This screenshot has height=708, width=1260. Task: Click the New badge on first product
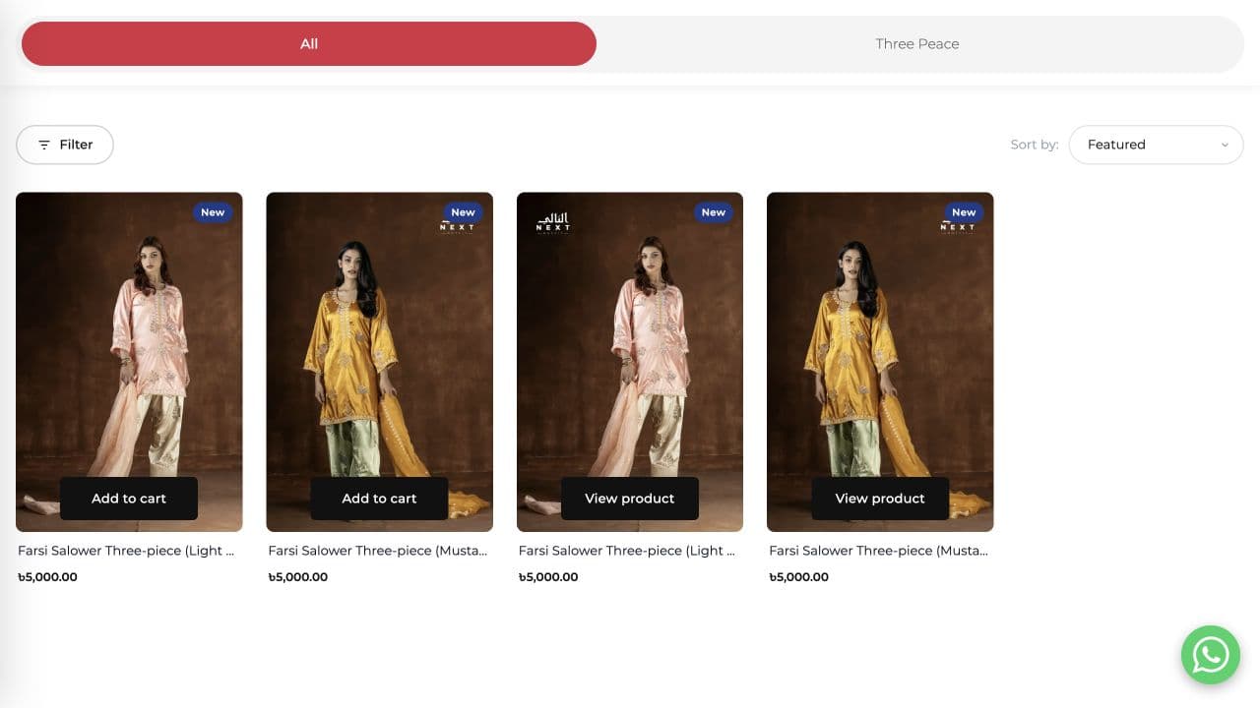pos(213,212)
